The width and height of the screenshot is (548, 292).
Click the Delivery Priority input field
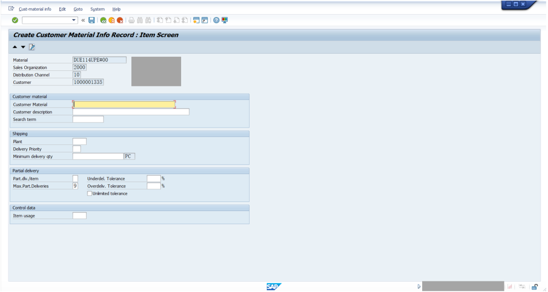click(77, 149)
